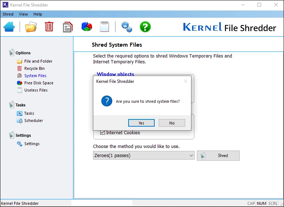Click the red Recycle Bin toolbar icon
The width and height of the screenshot is (284, 207).
[49, 27]
